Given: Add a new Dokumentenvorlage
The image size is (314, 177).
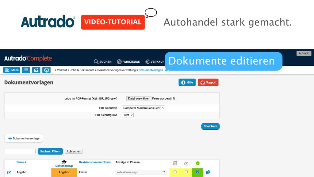Looking at the screenshot, I should point(24,138).
